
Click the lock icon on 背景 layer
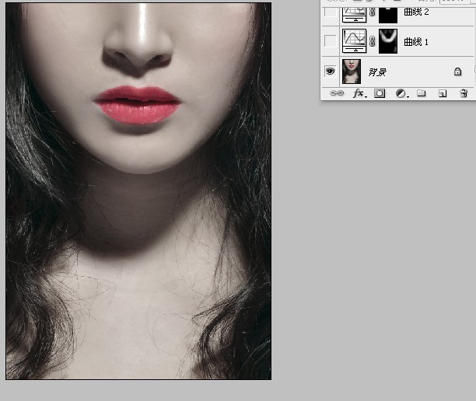tap(458, 71)
